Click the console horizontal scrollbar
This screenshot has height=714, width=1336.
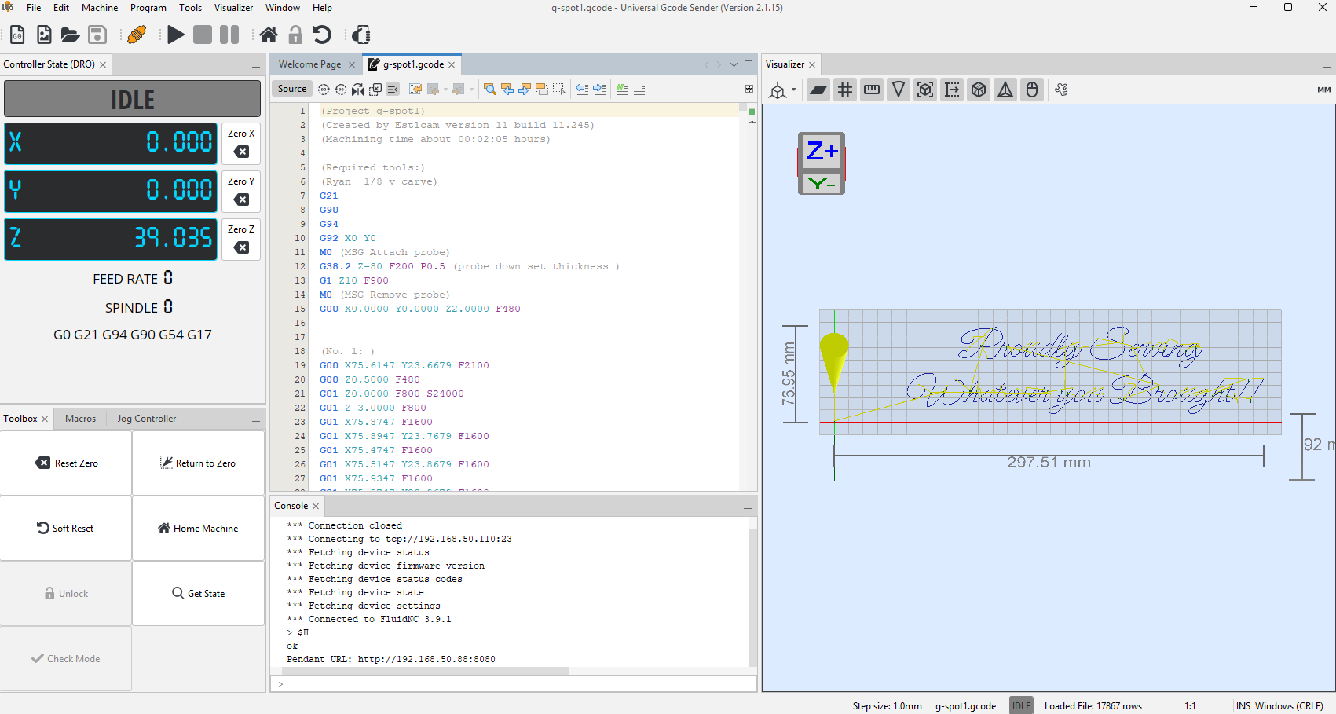tap(424, 671)
